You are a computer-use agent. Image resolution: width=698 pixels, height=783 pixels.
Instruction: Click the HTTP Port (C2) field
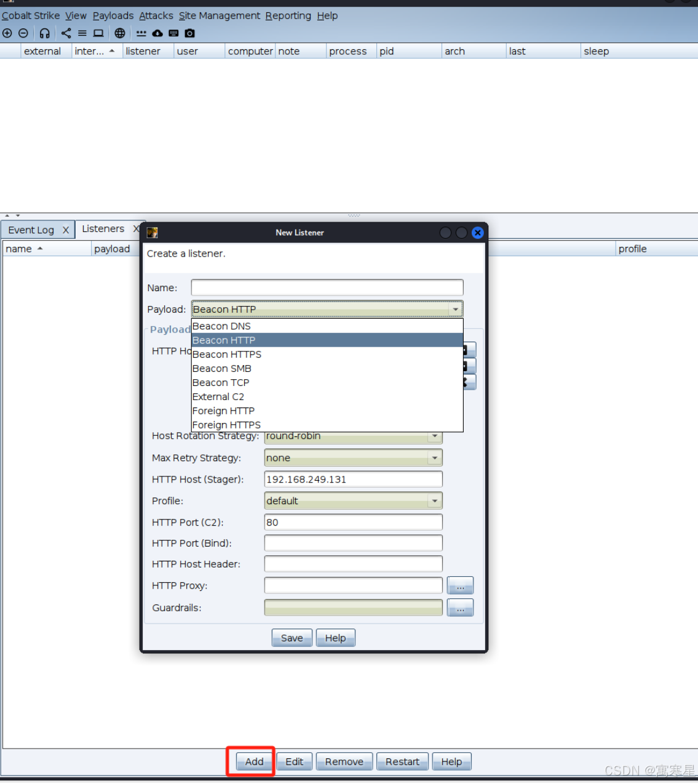[x=353, y=522]
